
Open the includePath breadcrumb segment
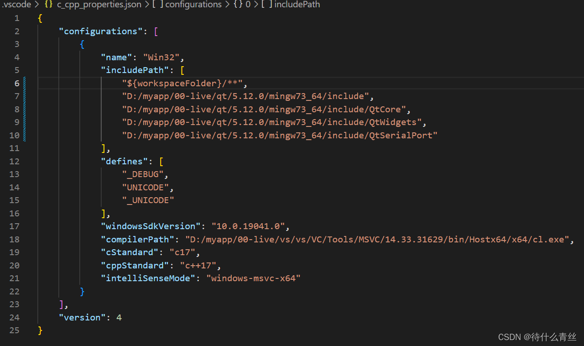[x=297, y=5]
